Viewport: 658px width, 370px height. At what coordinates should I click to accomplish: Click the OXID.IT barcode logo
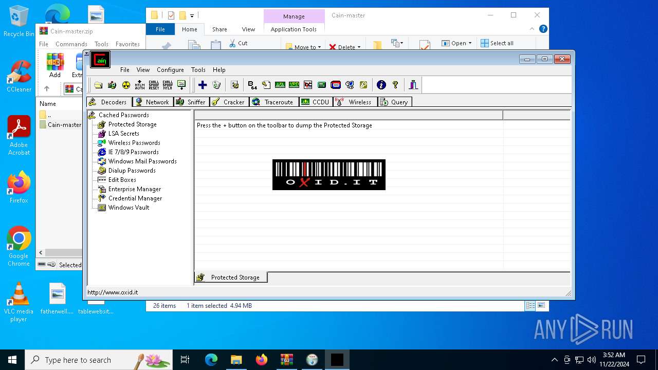tap(329, 175)
